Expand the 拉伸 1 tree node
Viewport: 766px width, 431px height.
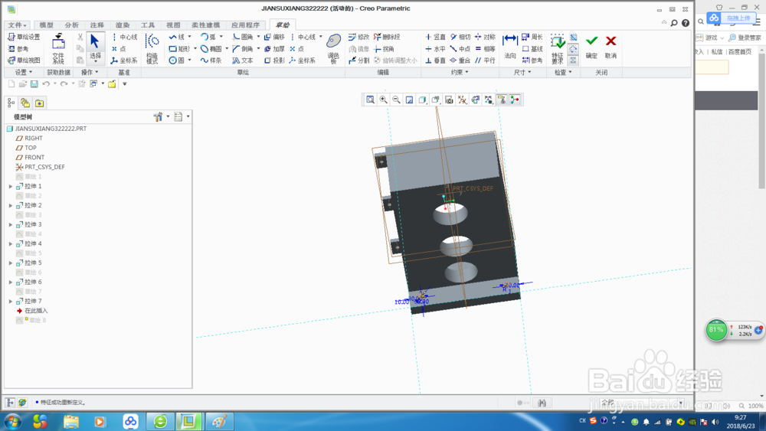[x=11, y=187]
